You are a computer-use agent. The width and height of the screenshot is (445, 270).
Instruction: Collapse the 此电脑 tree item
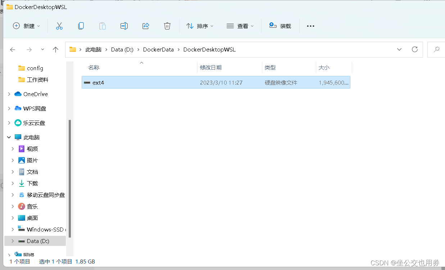[9, 137]
